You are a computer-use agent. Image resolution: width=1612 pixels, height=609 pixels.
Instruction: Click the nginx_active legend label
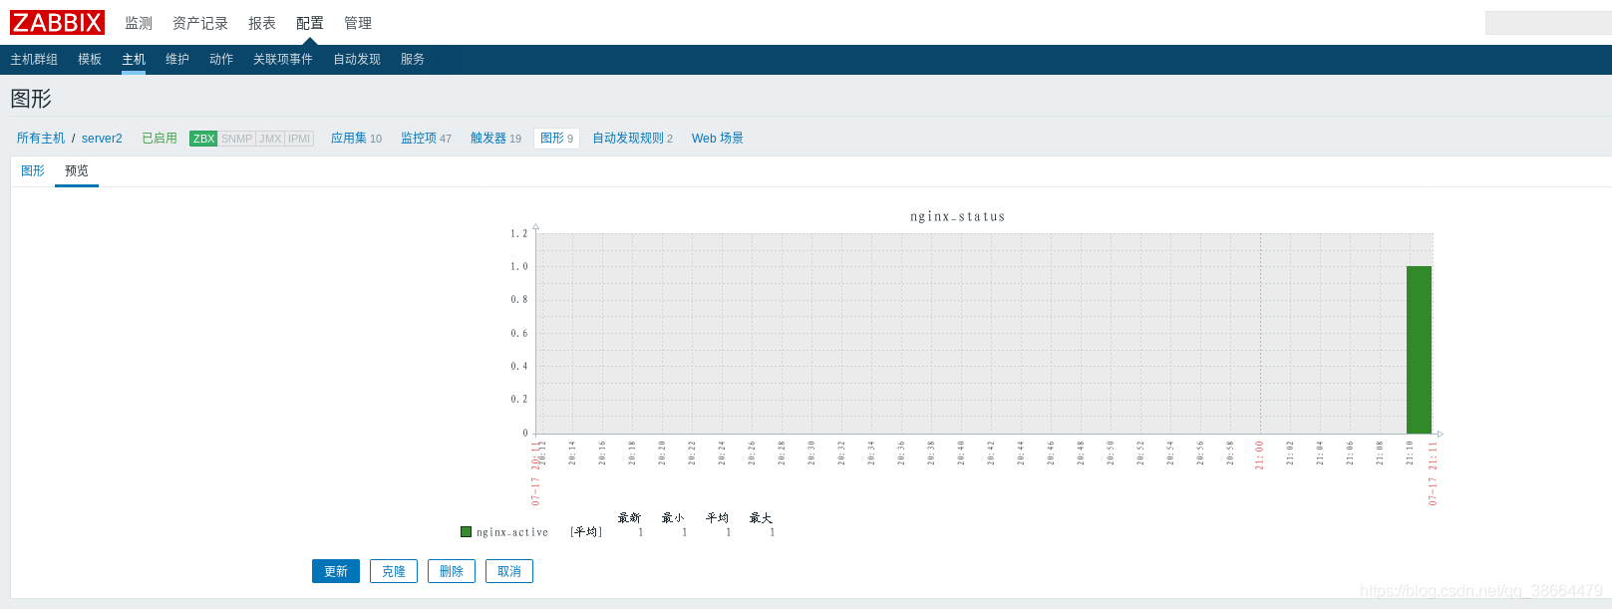512,532
